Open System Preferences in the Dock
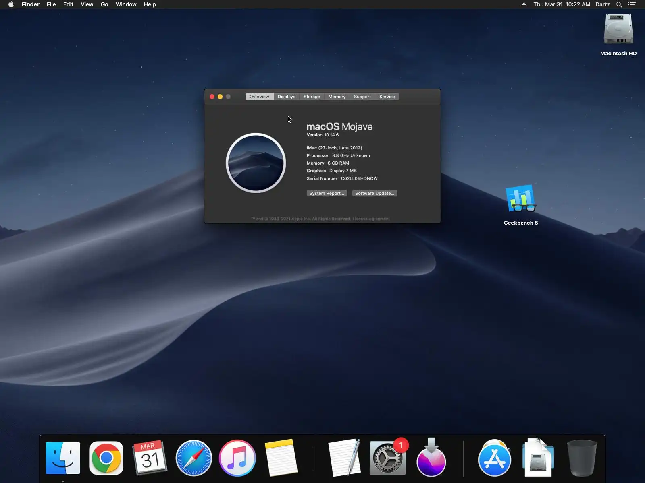This screenshot has width=645, height=483. click(x=387, y=458)
